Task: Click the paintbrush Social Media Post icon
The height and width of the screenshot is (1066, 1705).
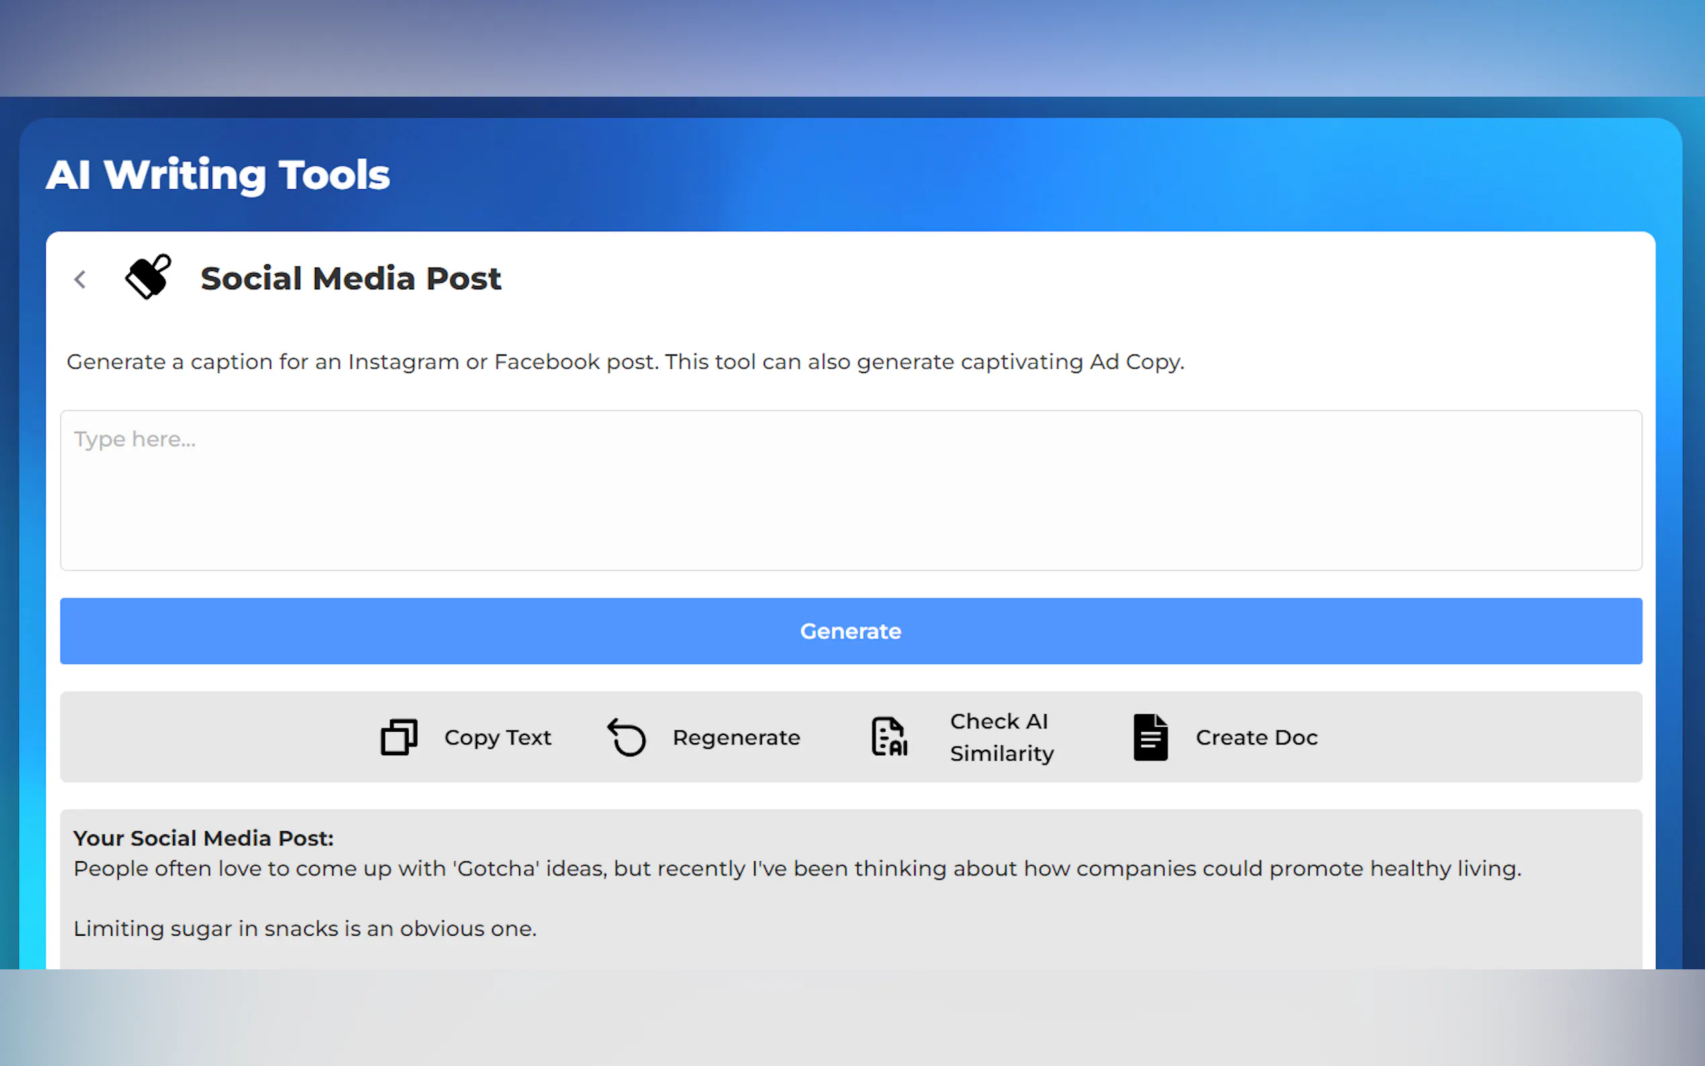Action: 148,277
